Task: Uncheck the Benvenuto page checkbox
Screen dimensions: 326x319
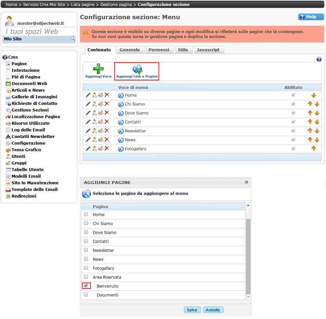Action: 86,286
